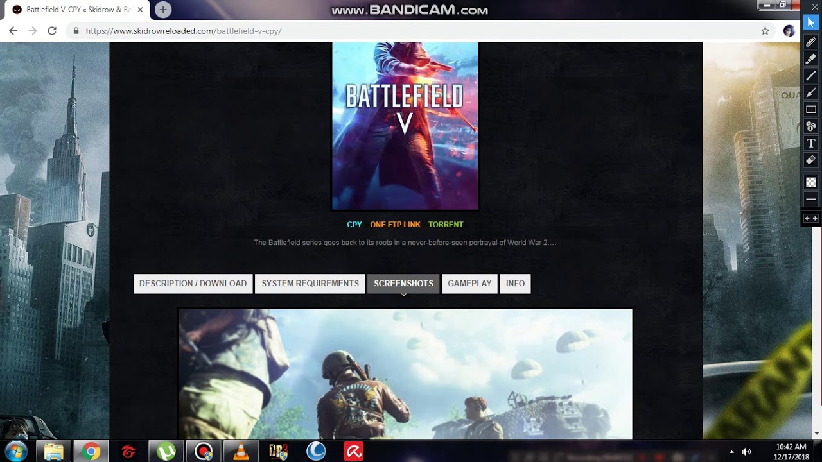Select the text tool
Screen dimensions: 822x462
tap(811, 143)
